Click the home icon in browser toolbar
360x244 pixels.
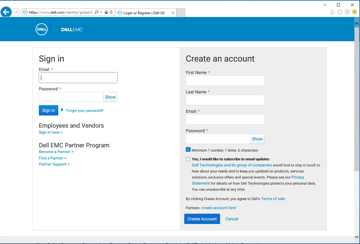pyautogui.click(x=332, y=12)
